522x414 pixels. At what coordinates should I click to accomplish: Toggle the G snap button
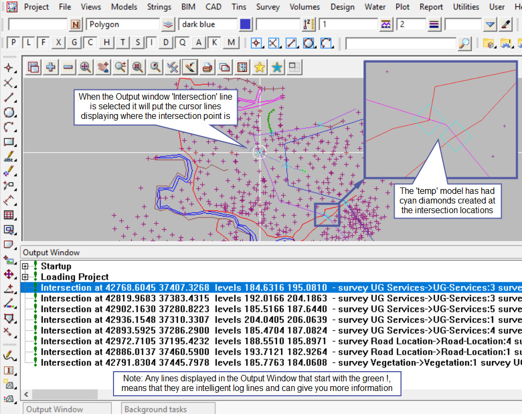click(75, 43)
